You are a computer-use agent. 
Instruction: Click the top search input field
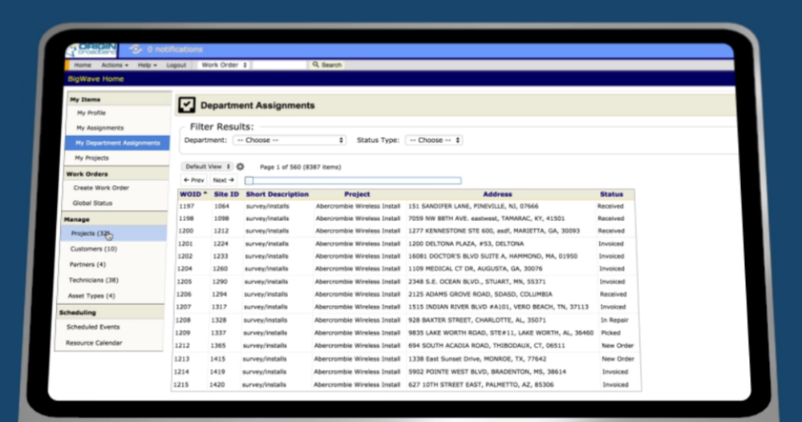[x=279, y=65]
